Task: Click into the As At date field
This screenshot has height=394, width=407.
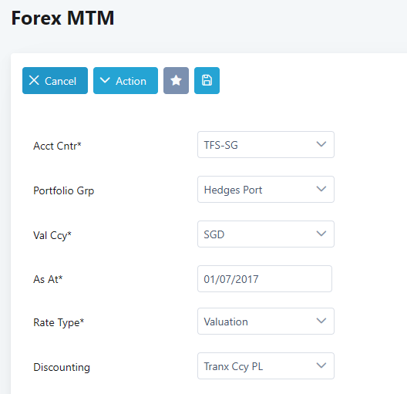Action: 264,279
